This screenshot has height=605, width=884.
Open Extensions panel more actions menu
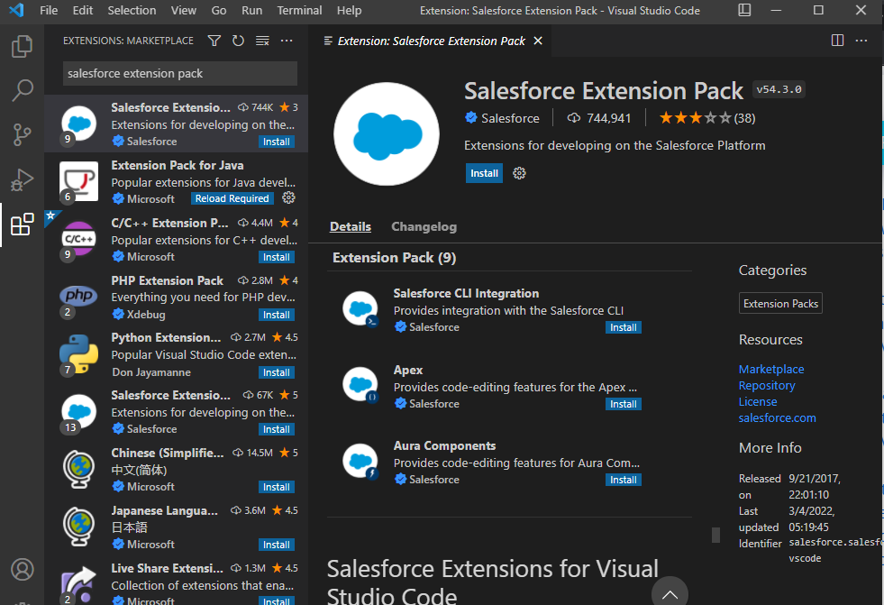pos(287,41)
